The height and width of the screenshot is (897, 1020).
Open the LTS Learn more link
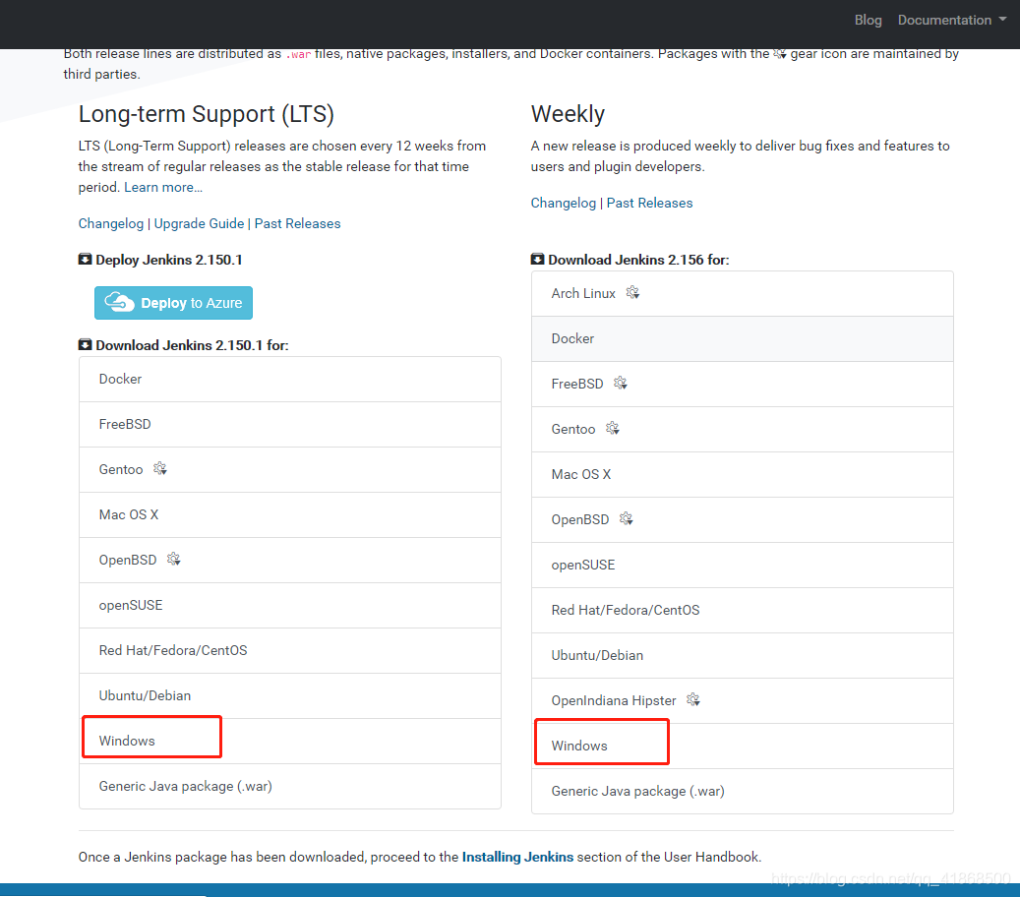163,187
